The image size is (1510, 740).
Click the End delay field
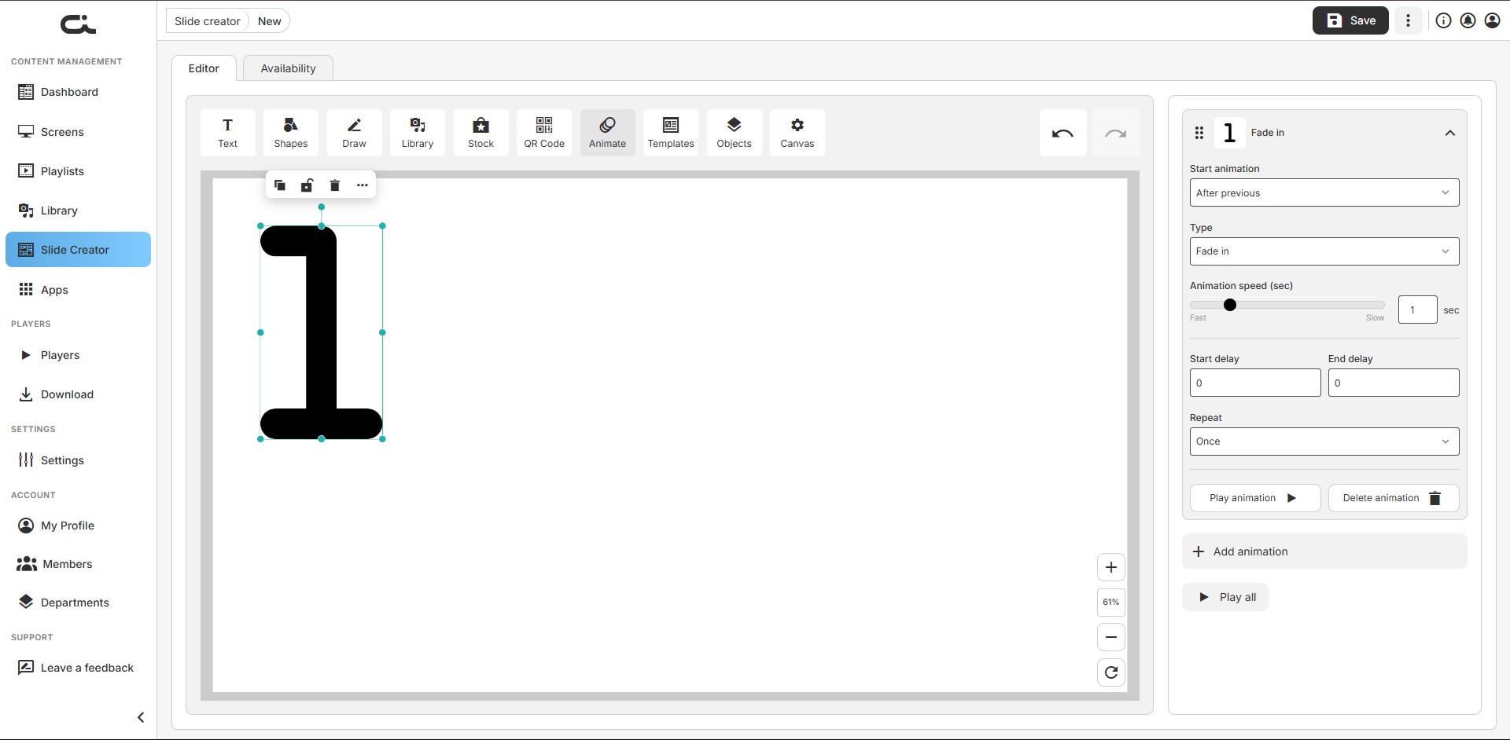1394,383
